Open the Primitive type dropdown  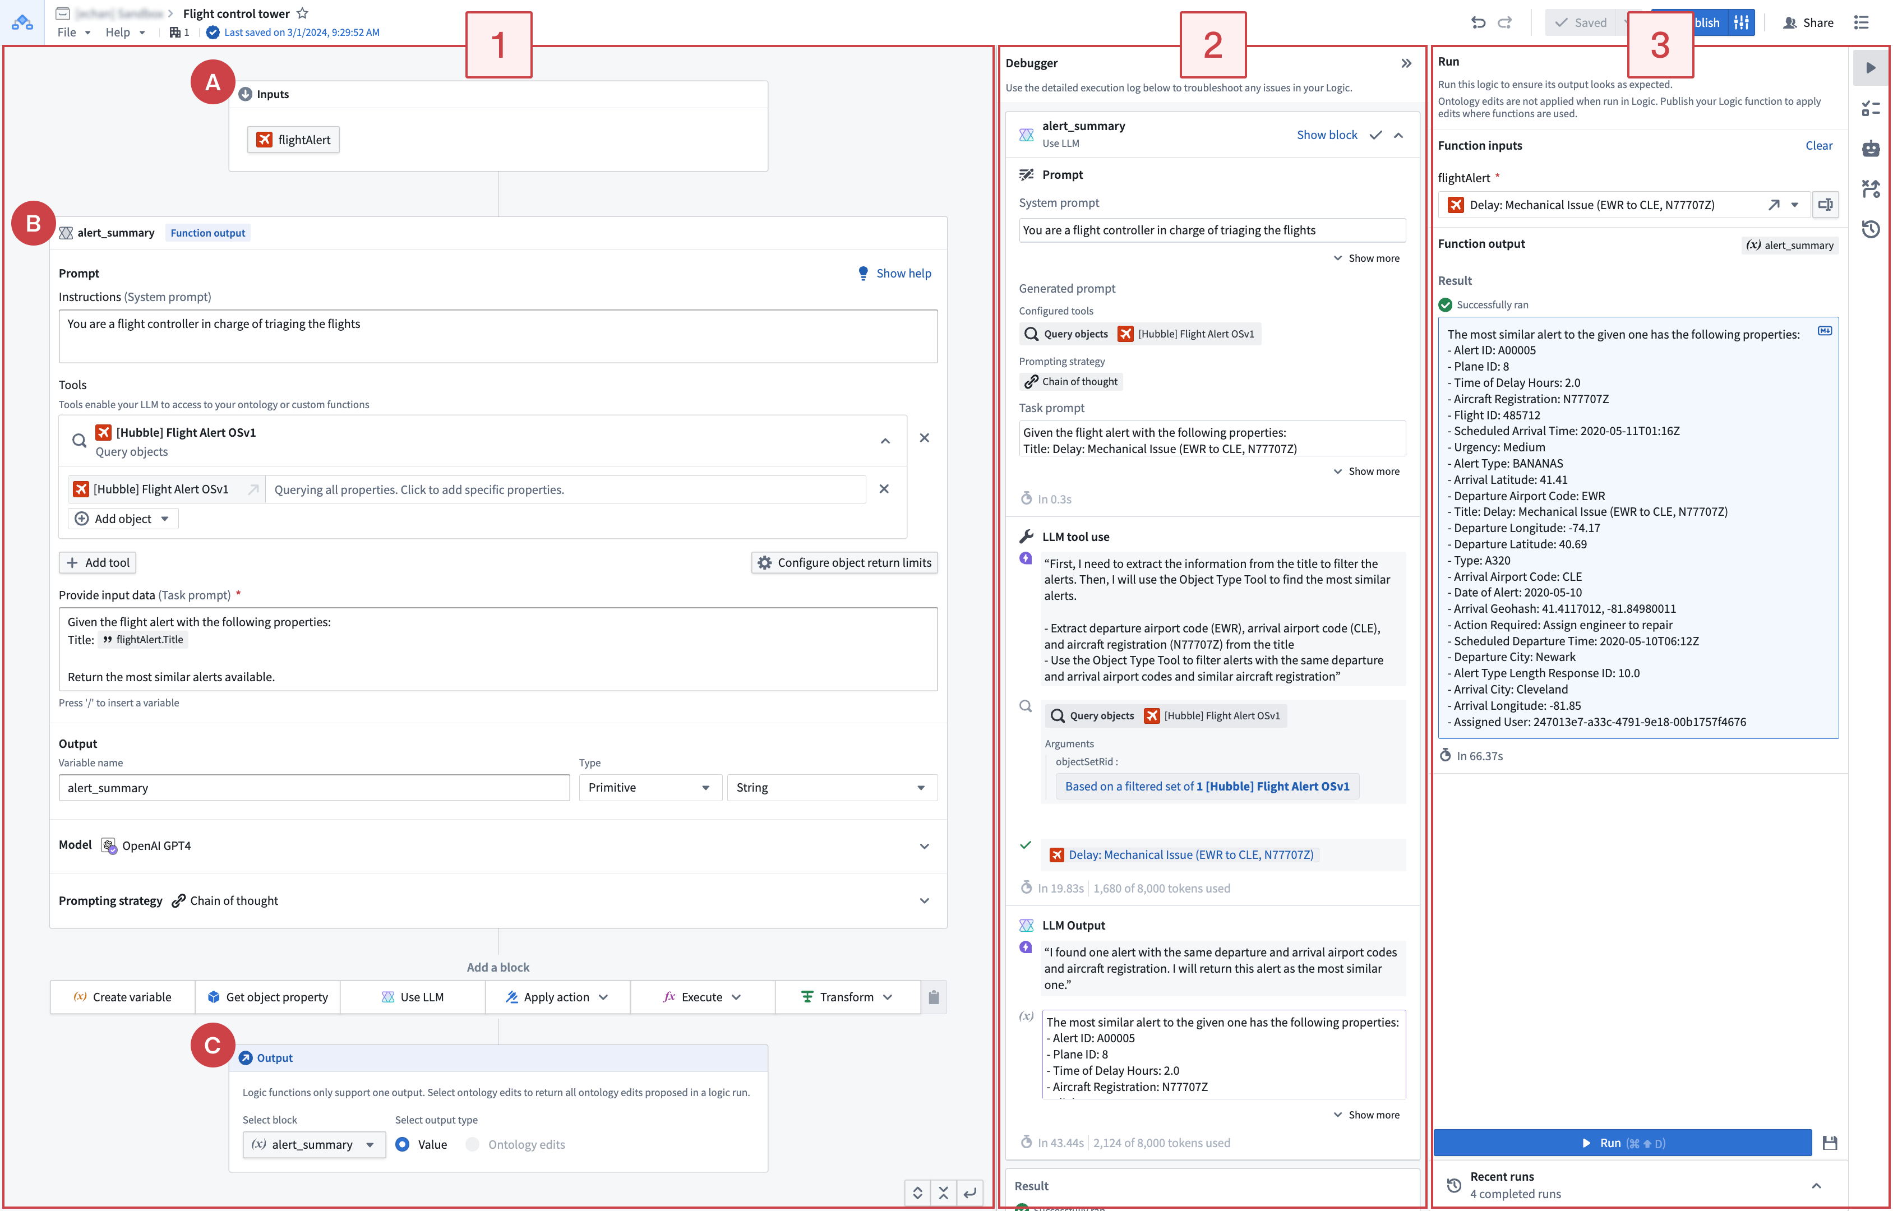650,788
